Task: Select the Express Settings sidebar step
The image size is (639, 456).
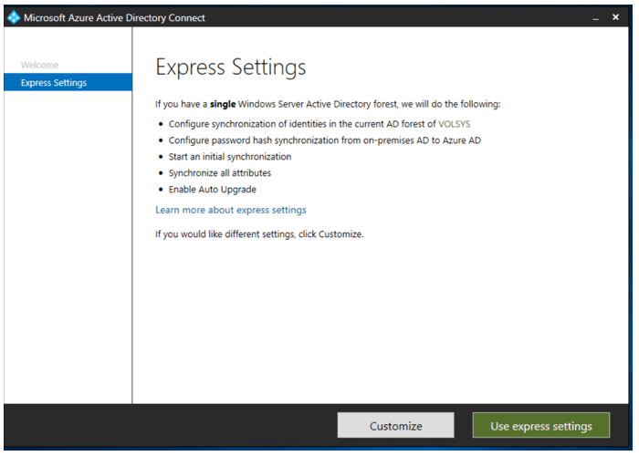Action: click(x=57, y=83)
